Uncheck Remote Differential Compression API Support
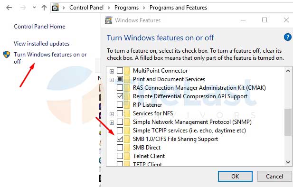 pos(120,96)
